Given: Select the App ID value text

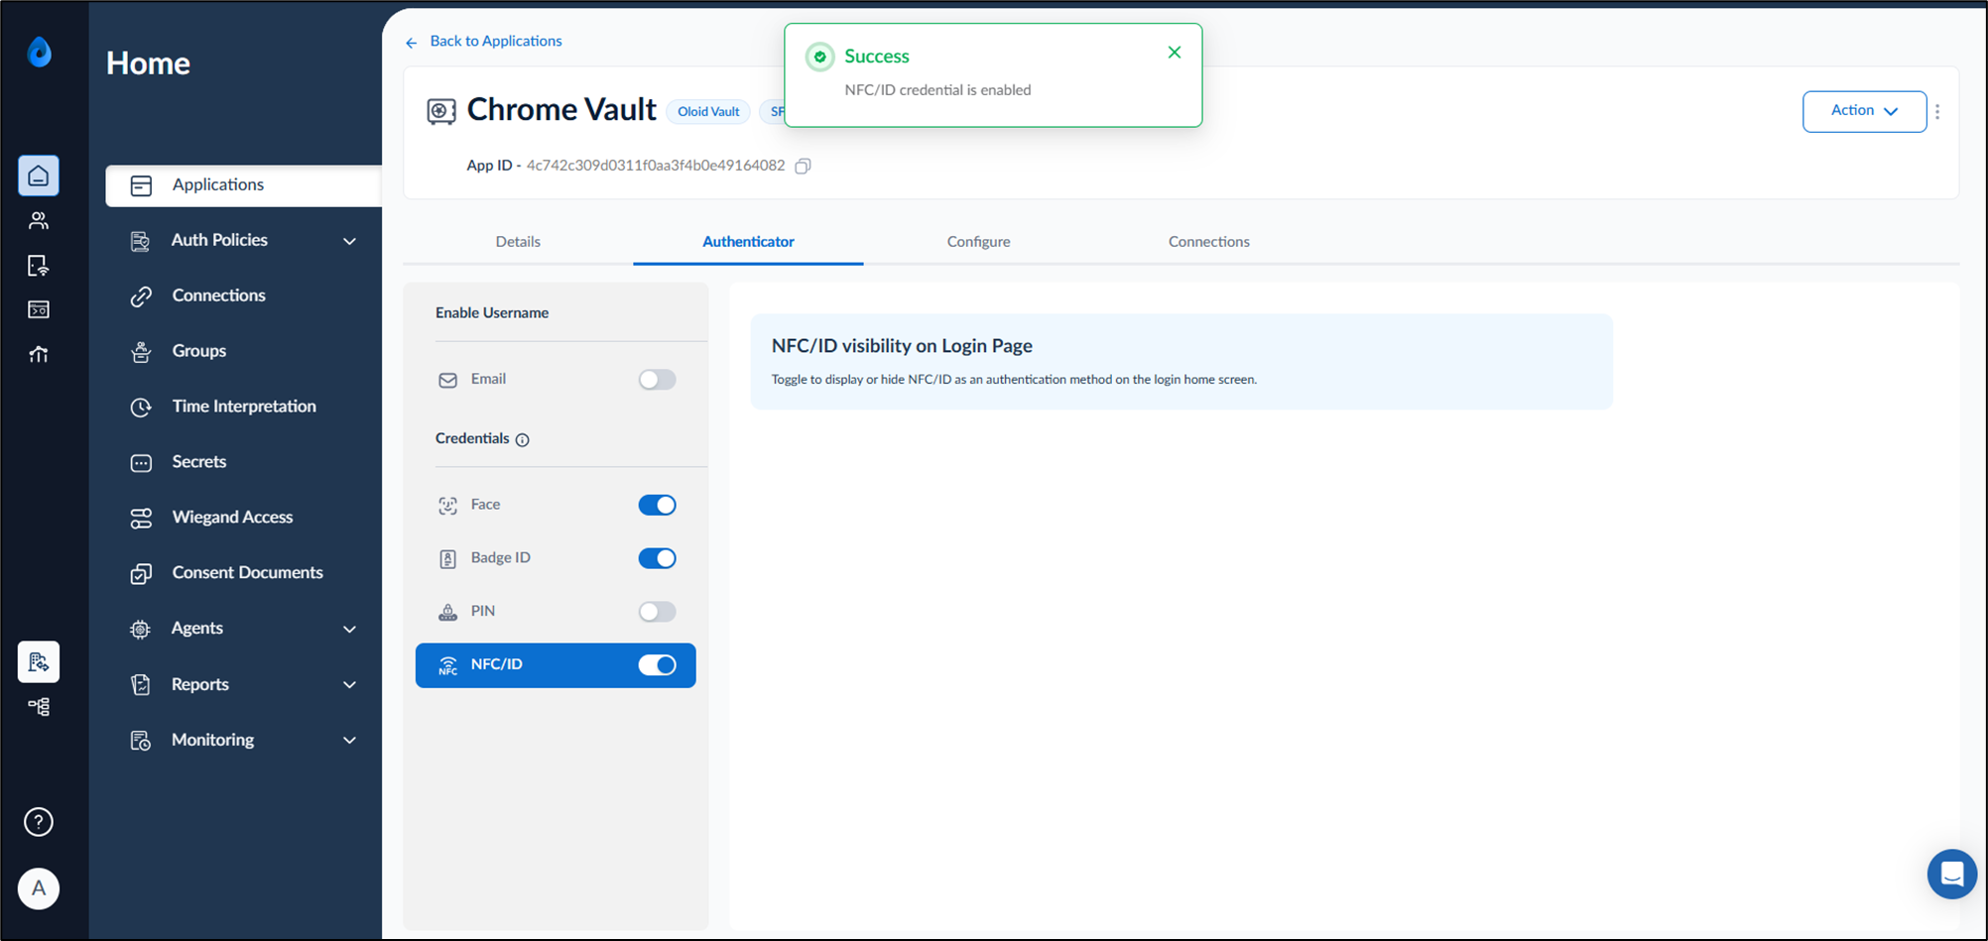Looking at the screenshot, I should [x=656, y=166].
